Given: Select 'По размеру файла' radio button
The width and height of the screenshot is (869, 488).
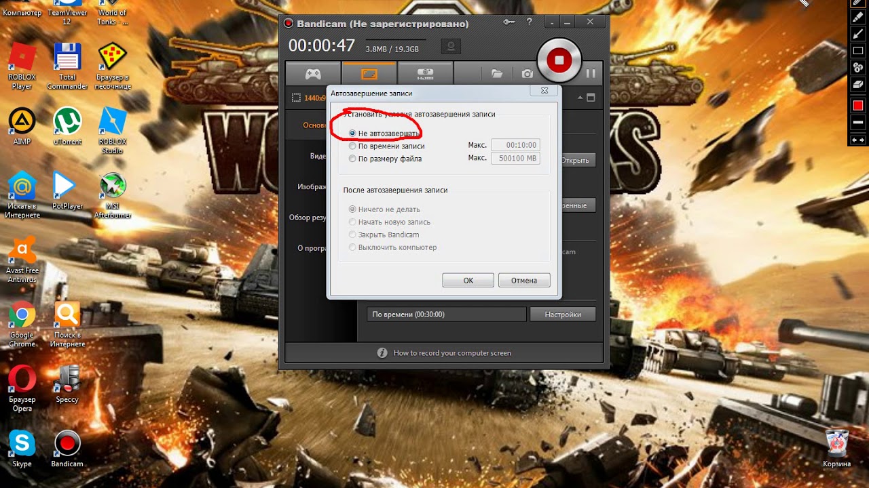Looking at the screenshot, I should point(352,159).
